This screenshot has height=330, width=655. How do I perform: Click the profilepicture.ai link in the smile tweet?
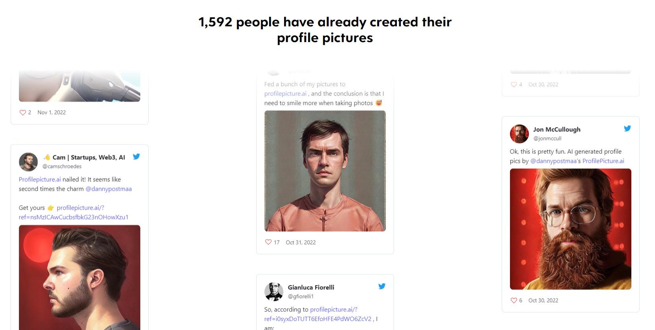pyautogui.click(x=285, y=93)
